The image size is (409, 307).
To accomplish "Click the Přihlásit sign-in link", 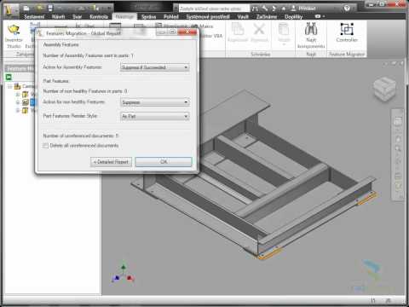I will (x=307, y=9).
